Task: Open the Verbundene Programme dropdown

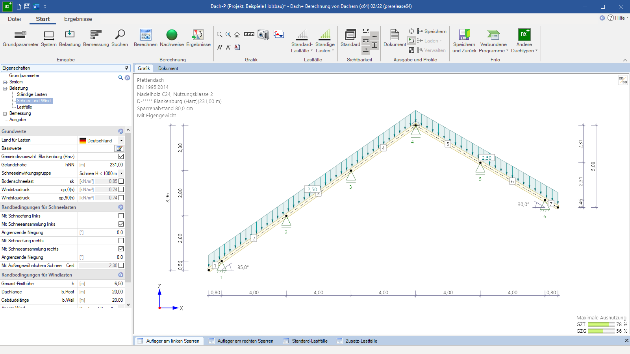Action: point(493,41)
